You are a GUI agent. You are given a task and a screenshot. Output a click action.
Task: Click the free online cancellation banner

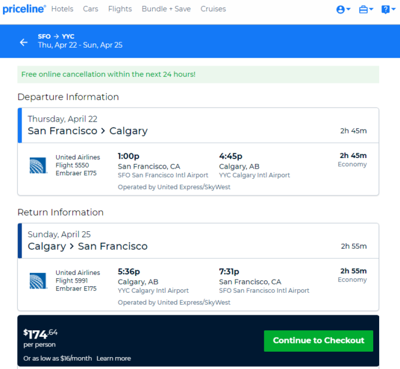pyautogui.click(x=198, y=75)
